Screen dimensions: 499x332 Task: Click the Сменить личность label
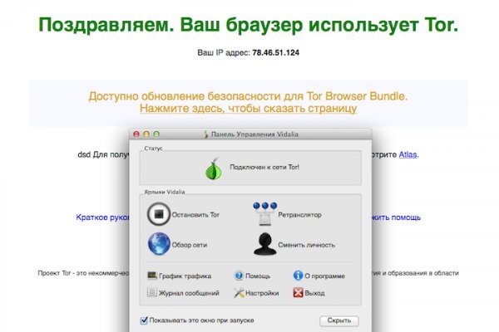point(308,245)
